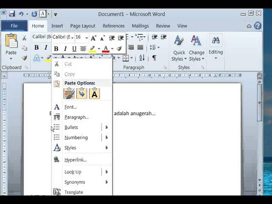The height and width of the screenshot is (204, 272).
Task: Choose Merge Formatting paste option
Action: click(x=82, y=93)
